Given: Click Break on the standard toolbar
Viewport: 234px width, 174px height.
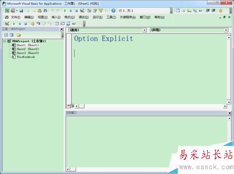Looking at the screenshot, I should 71,11.
